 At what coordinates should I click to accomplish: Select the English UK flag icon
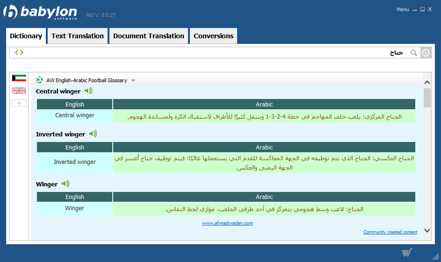19,91
